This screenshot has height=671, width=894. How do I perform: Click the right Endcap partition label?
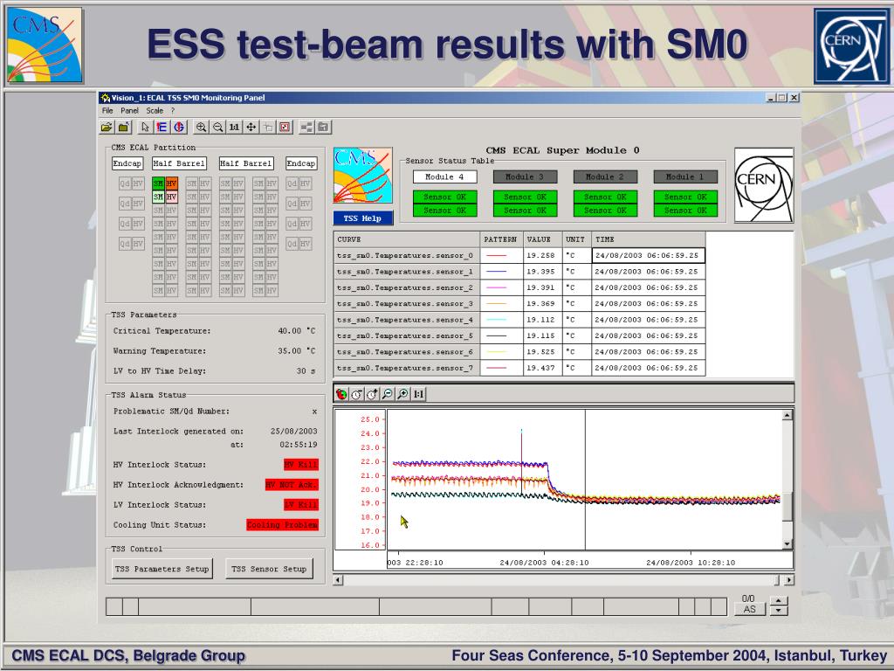(x=301, y=163)
